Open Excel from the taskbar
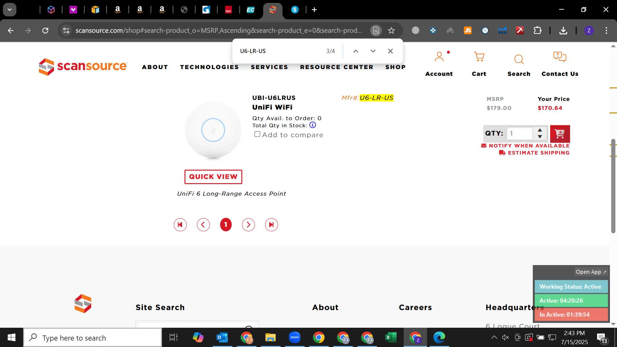 [x=391, y=337]
